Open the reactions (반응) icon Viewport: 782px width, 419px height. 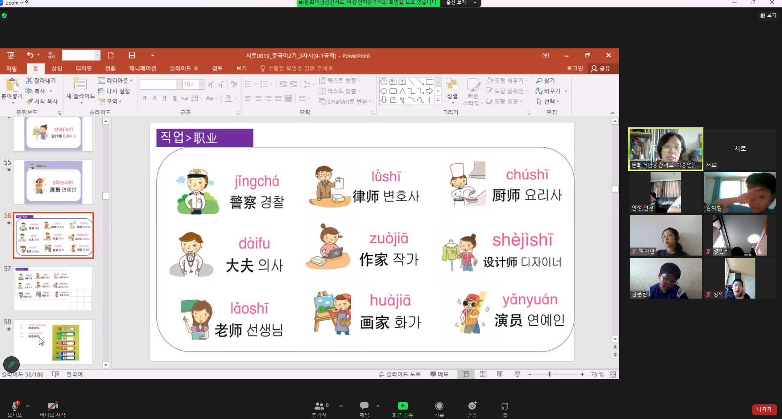click(x=472, y=406)
